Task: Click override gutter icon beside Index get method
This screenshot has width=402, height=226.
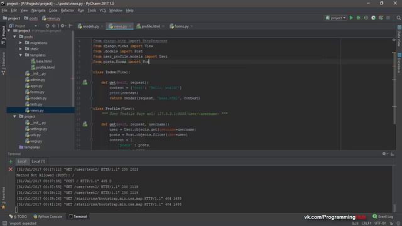Action: coord(85,82)
